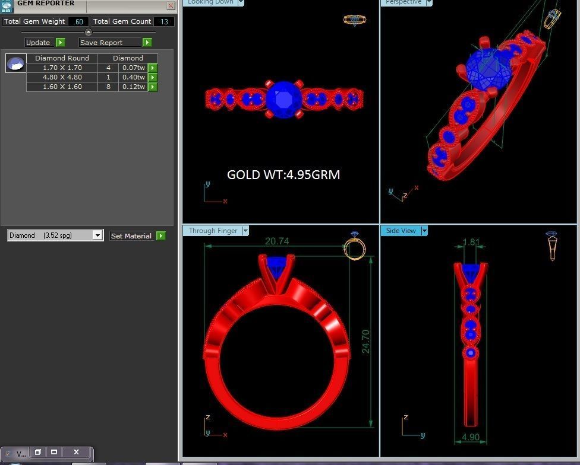Image resolution: width=580 pixels, height=465 pixels.
Task: Click the 8 gem count cell
Action: 108,87
